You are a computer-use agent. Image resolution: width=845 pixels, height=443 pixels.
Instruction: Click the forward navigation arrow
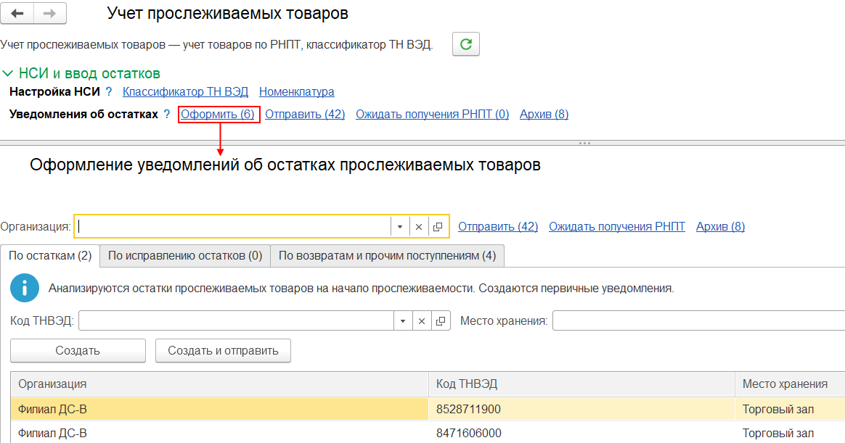pos(50,14)
